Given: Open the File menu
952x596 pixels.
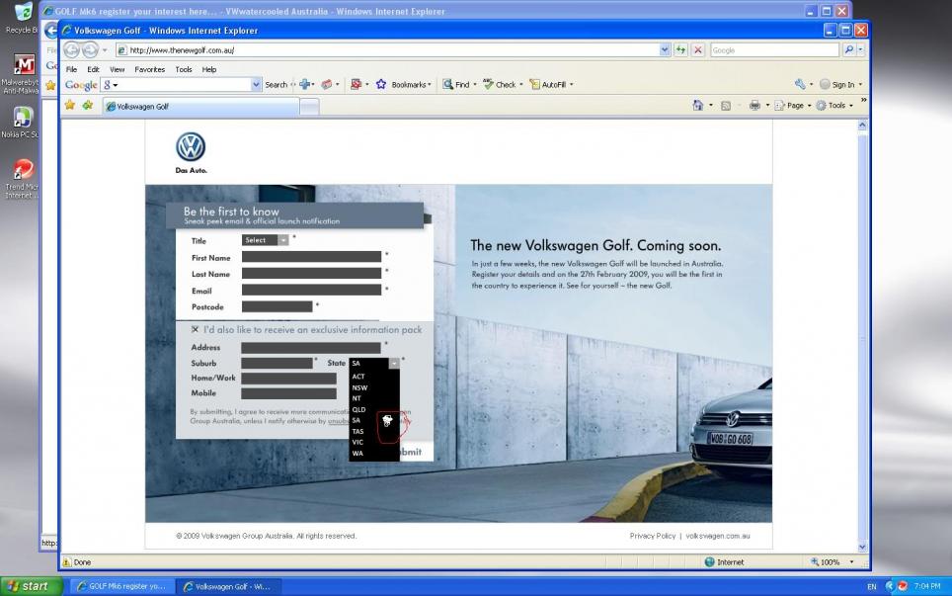Looking at the screenshot, I should coord(71,69).
